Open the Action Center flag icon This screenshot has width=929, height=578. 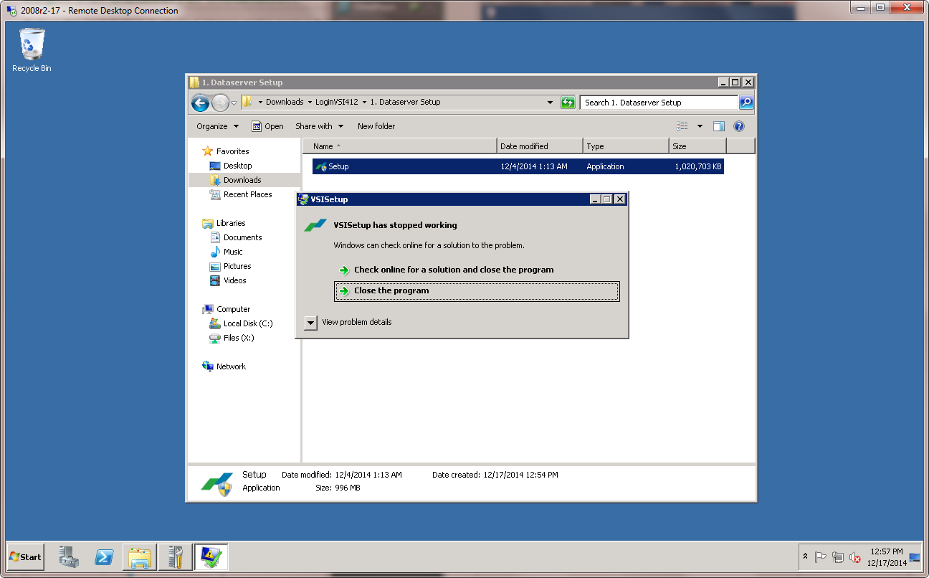(x=821, y=557)
